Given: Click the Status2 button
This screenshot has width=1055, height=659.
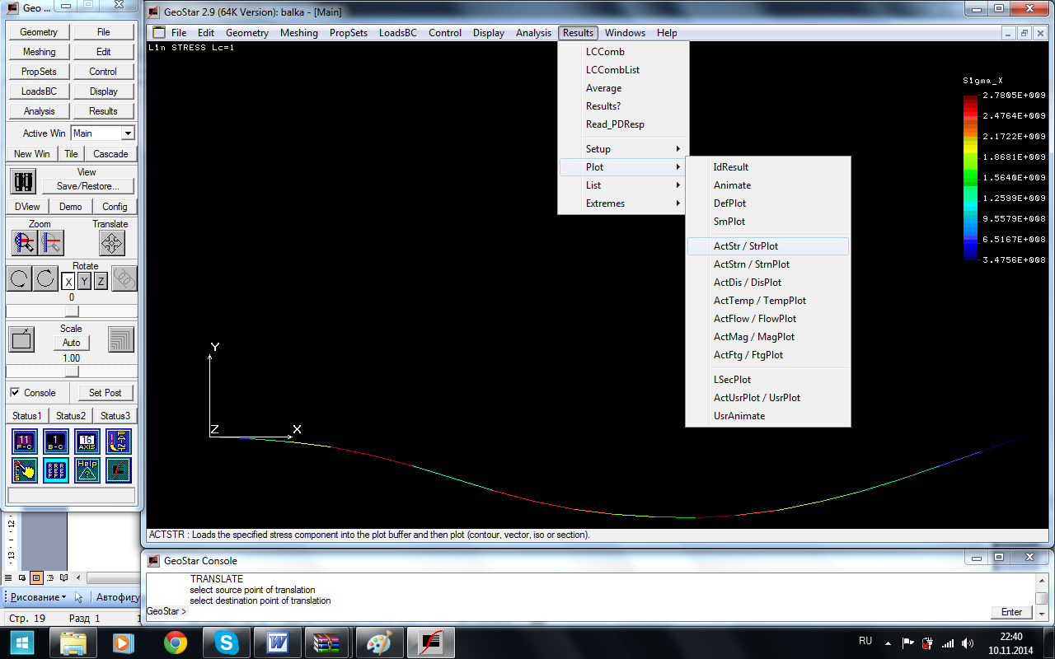Looking at the screenshot, I should tap(71, 416).
